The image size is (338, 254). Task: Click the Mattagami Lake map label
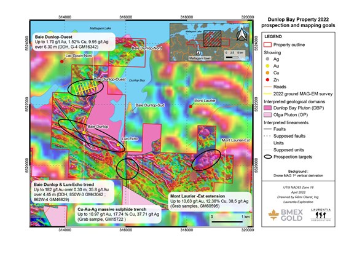(100, 28)
